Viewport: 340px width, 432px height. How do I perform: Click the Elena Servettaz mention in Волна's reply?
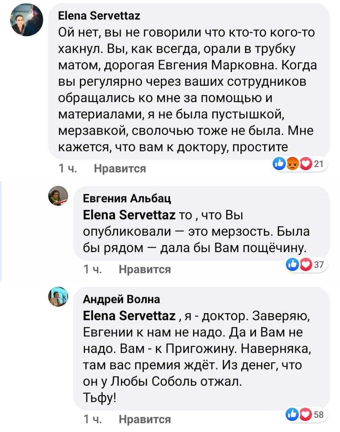[129, 316]
